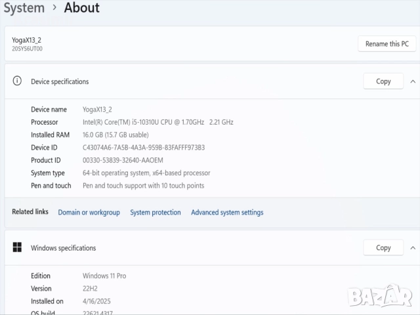Click the Device specifications info icon
Viewport: 420px width, 315px height.
[x=17, y=81]
